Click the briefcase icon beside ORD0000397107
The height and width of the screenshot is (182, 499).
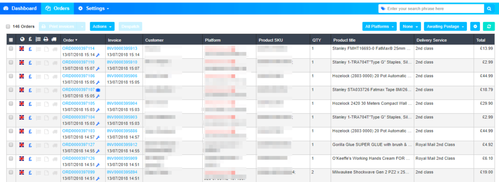(98, 90)
